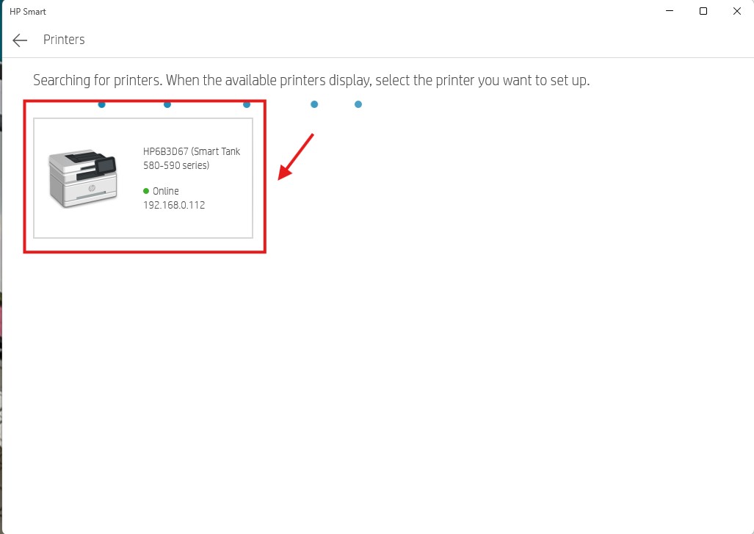The image size is (754, 534).
Task: Maximize the HP Smart window
Action: 703,11
